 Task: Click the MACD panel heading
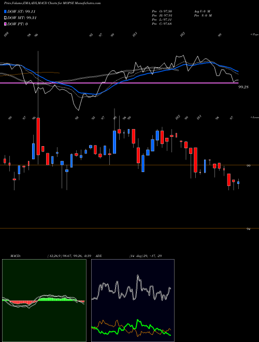(x=15, y=256)
